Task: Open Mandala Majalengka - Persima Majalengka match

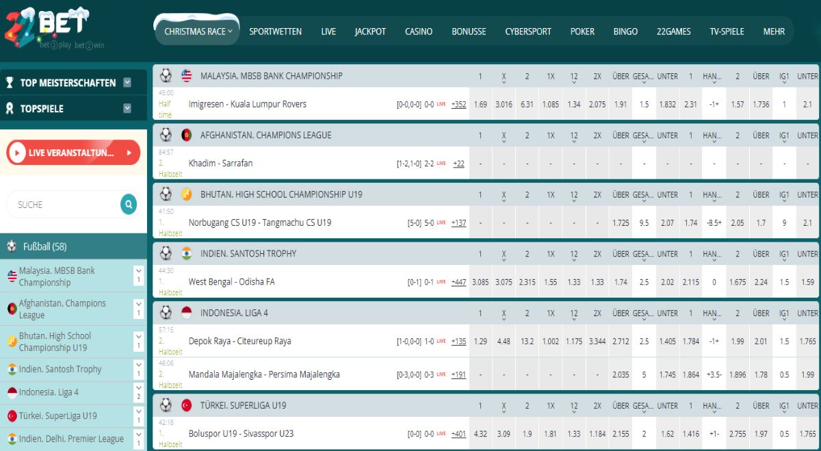Action: coord(264,374)
